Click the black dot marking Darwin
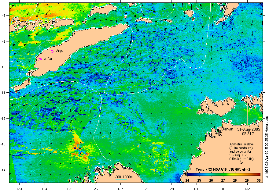Viewport: 269px width, 192px height. pyautogui.click(x=218, y=130)
